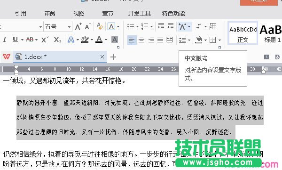Toggle underline formatting
This screenshot has width=282, height=170.
point(16,40)
